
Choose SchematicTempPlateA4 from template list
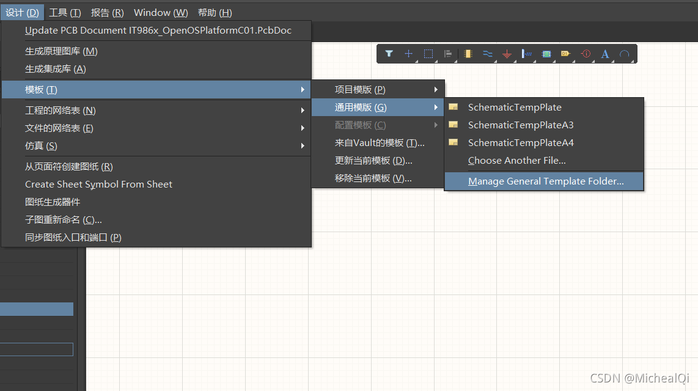520,143
